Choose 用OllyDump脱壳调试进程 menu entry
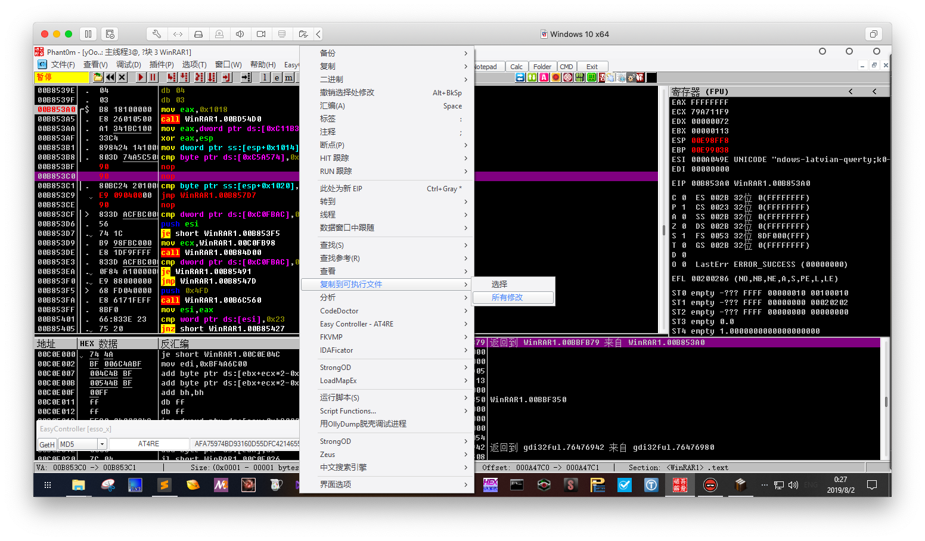 click(x=363, y=424)
